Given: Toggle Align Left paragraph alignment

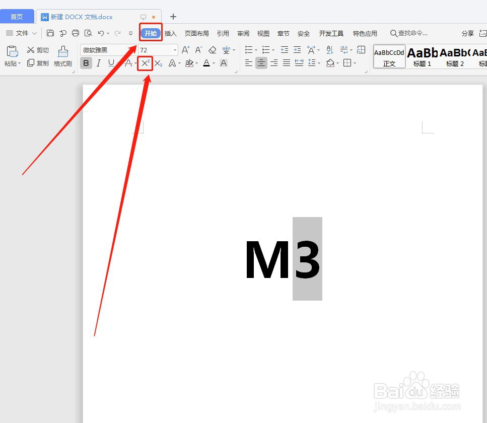Looking at the screenshot, I should 248,63.
